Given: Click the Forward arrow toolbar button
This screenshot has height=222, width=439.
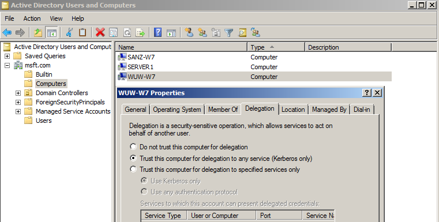Looking at the screenshot, I should point(20,33).
